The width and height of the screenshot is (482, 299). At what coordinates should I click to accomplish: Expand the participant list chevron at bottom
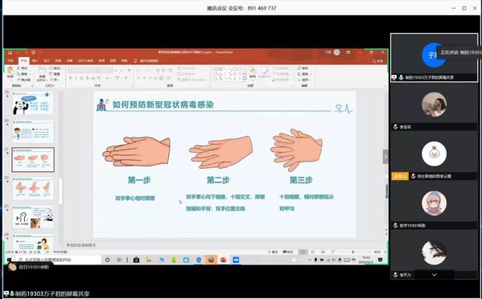pos(434,275)
